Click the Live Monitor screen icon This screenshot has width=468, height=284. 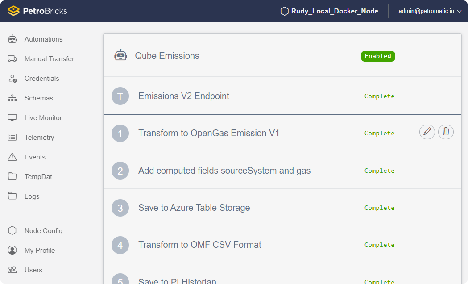tap(12, 117)
